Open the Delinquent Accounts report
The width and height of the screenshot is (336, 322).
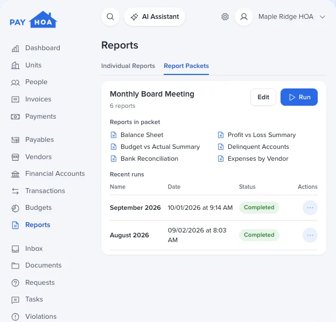click(258, 147)
